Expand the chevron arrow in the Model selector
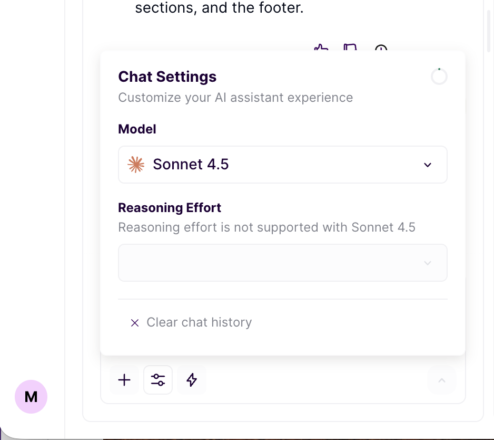Viewport: 494px width, 440px height. [x=428, y=165]
